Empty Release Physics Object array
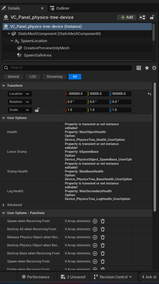The image size is (159, 284). tap(103, 237)
